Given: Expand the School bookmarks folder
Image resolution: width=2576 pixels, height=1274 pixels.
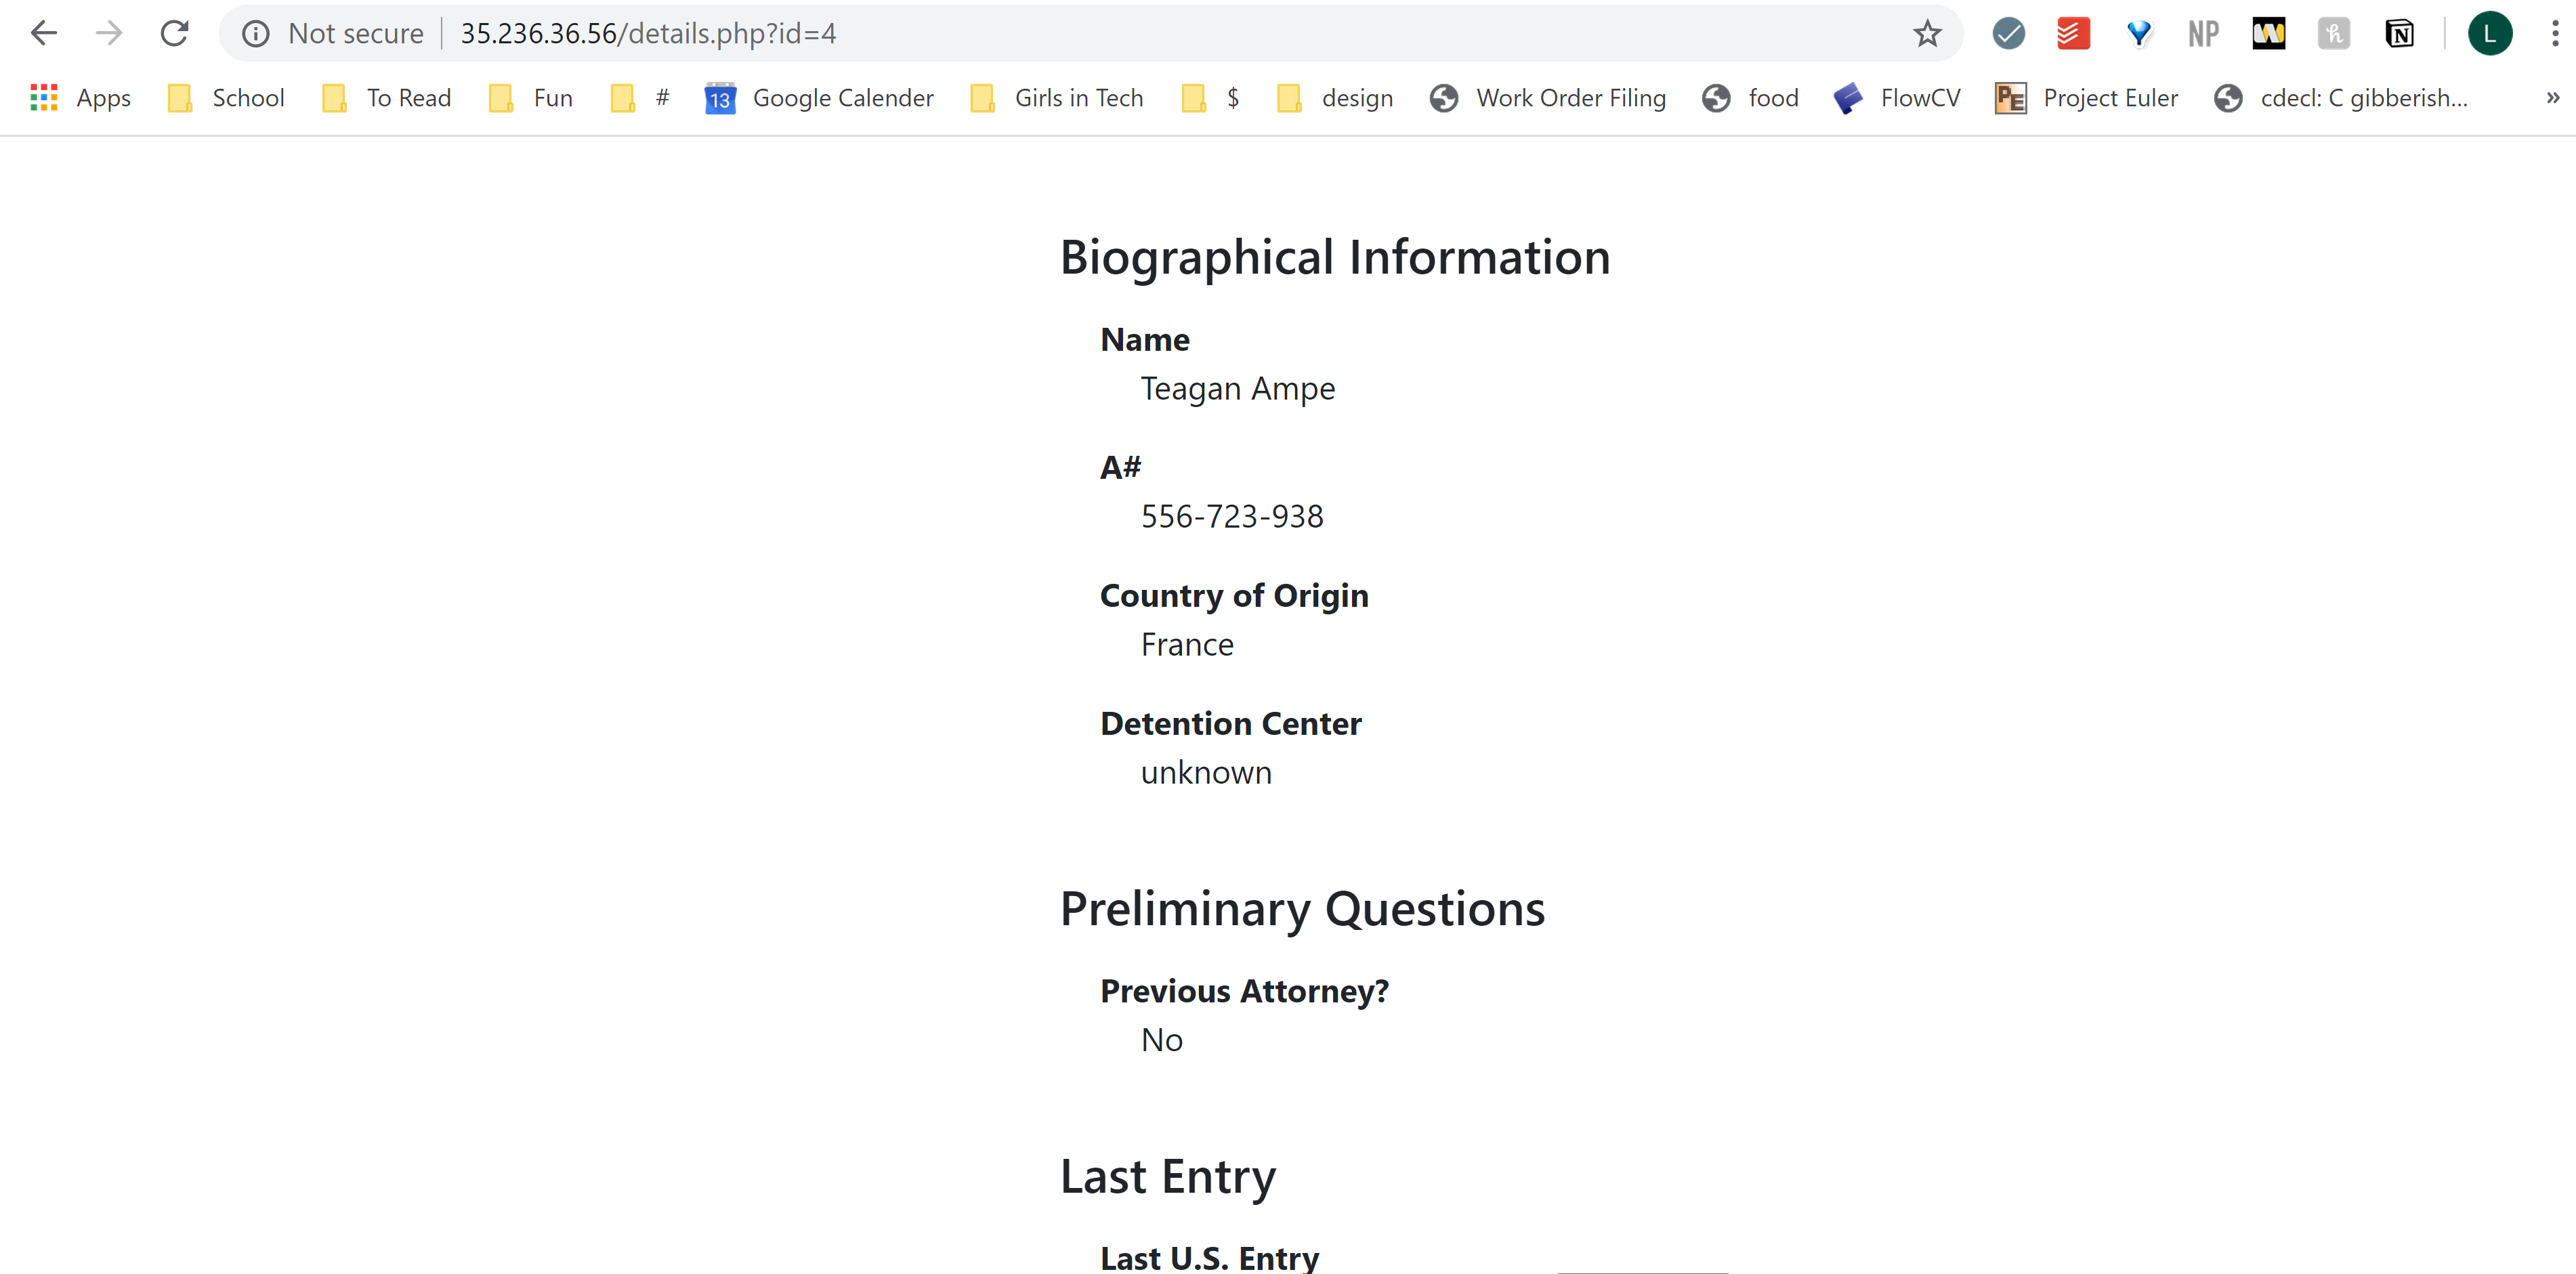Looking at the screenshot, I should point(227,98).
